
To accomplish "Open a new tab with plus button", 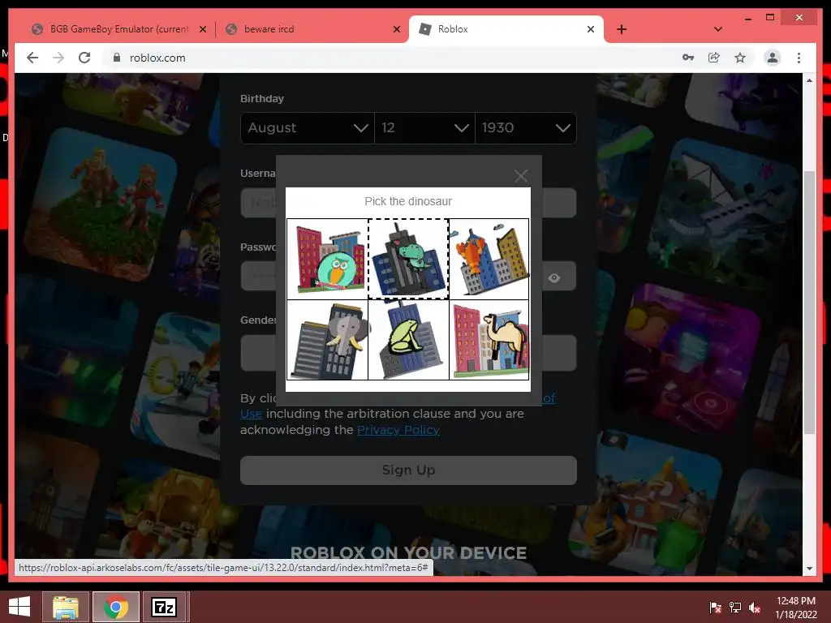I will coord(622,29).
